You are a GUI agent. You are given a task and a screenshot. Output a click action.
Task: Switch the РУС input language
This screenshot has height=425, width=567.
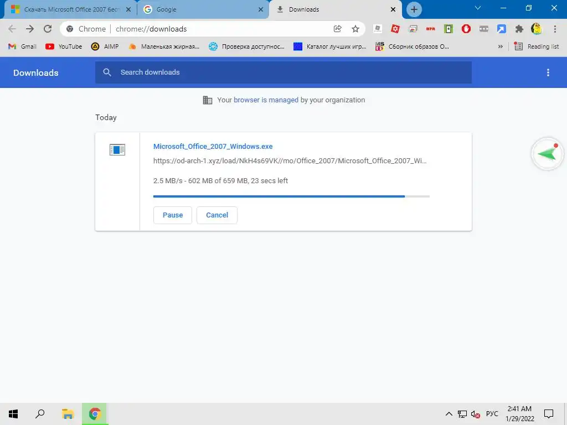coord(492,414)
